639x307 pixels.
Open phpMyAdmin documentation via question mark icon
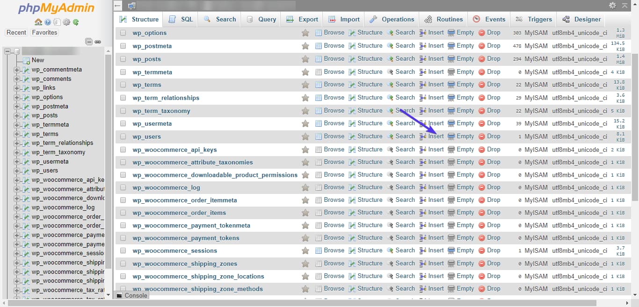[x=47, y=22]
